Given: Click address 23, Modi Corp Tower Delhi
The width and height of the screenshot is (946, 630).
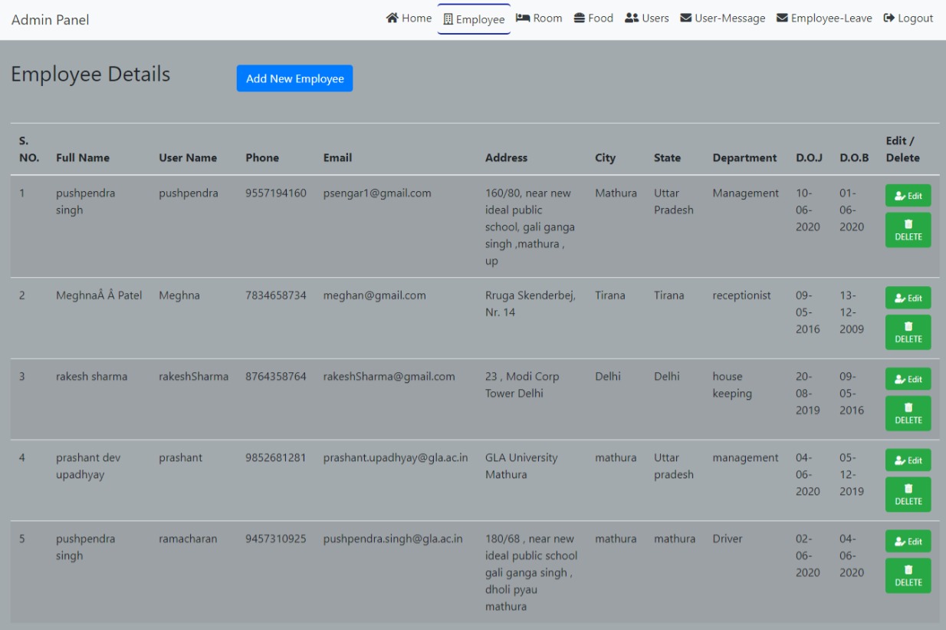Looking at the screenshot, I should coord(522,385).
